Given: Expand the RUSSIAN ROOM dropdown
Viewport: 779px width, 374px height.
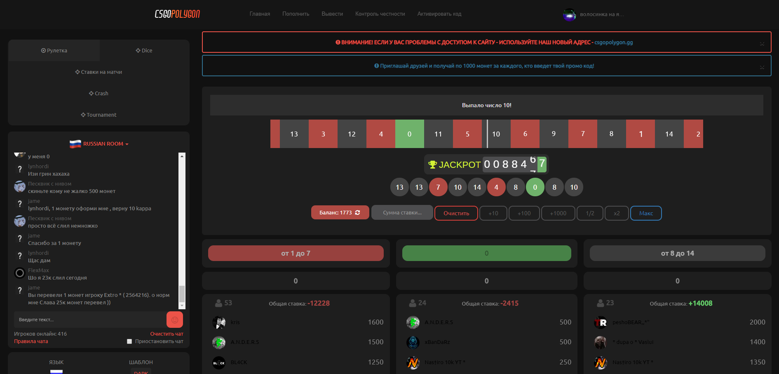Looking at the screenshot, I should [106, 144].
